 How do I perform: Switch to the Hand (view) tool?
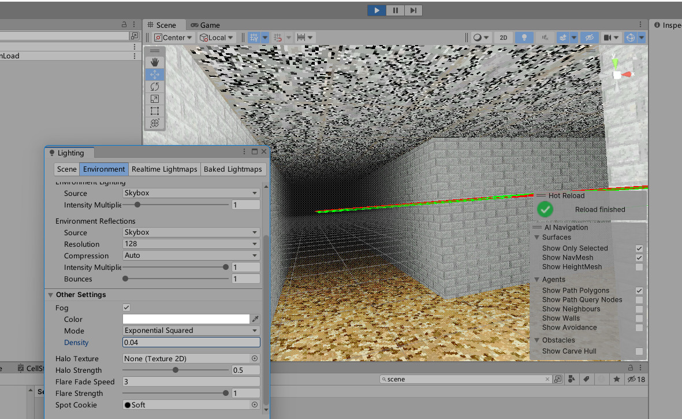coord(154,62)
